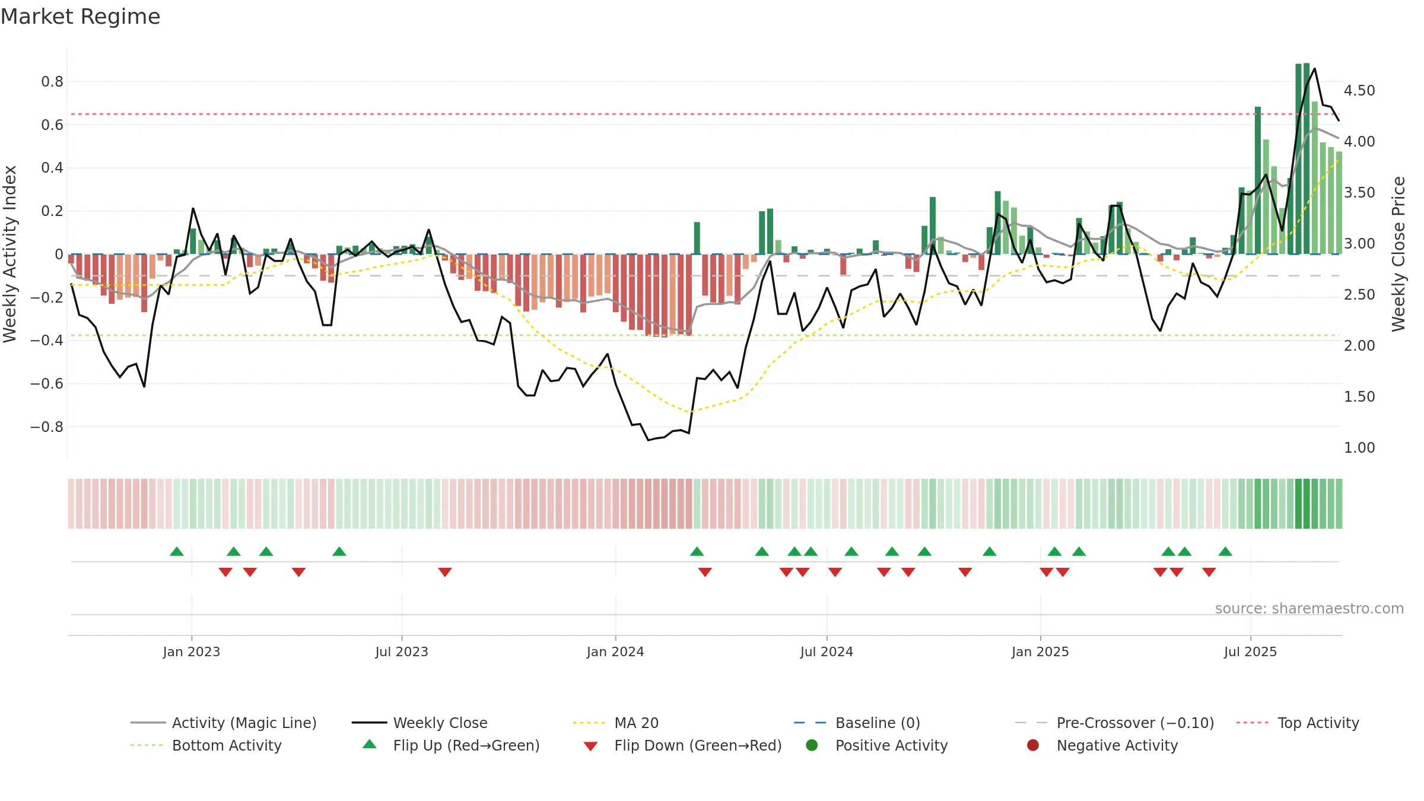Screen dimensions: 1424x801
Task: Click the 0.6 tick on the left axis
Action: pyautogui.click(x=52, y=125)
